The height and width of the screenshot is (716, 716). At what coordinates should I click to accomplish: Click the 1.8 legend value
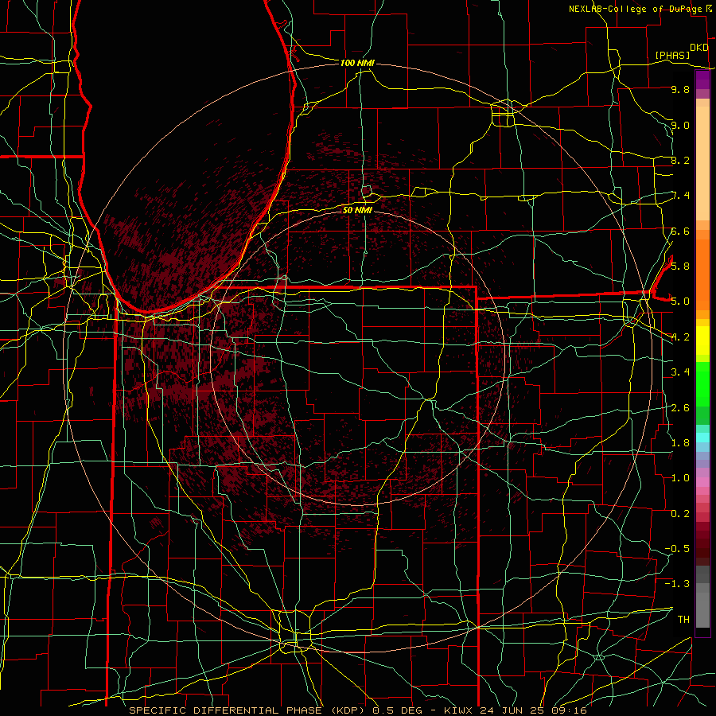pos(680,443)
